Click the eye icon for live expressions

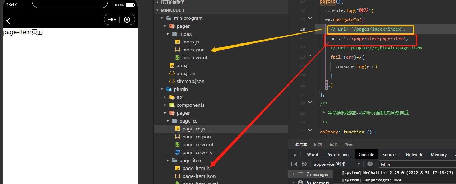coord(370,164)
